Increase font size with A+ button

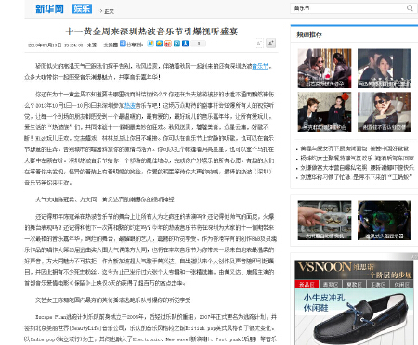(x=270, y=44)
